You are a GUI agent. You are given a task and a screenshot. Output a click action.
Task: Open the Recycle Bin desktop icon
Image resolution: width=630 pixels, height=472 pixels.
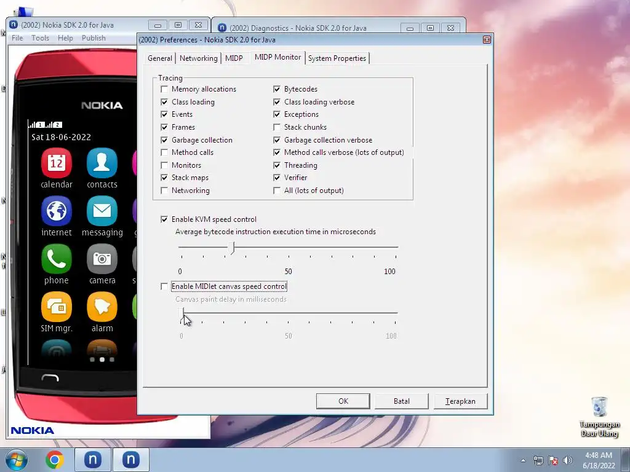click(599, 417)
